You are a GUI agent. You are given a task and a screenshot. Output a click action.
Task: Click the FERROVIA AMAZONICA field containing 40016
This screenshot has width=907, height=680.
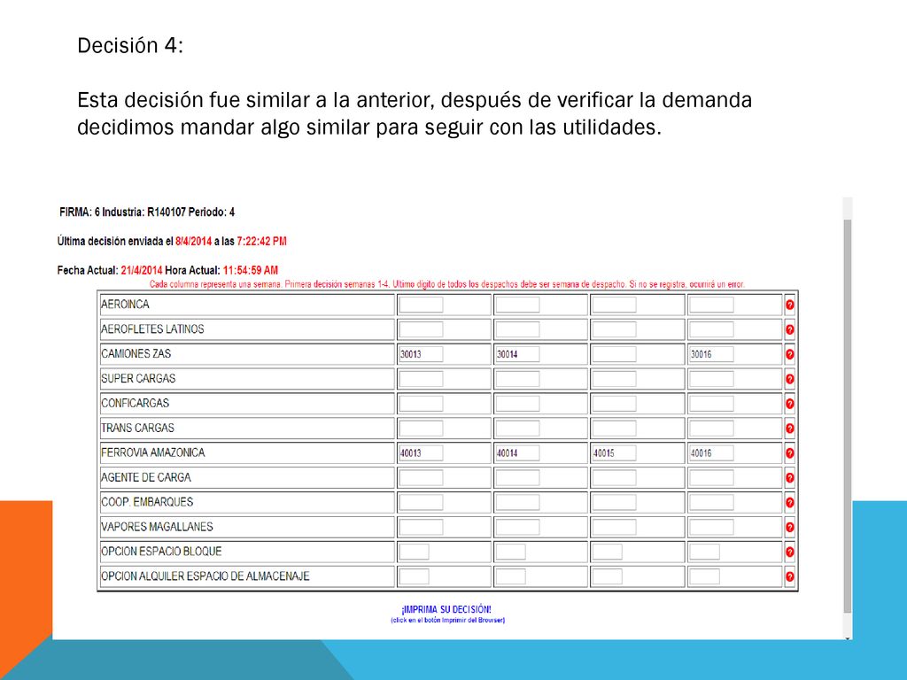[x=711, y=452]
